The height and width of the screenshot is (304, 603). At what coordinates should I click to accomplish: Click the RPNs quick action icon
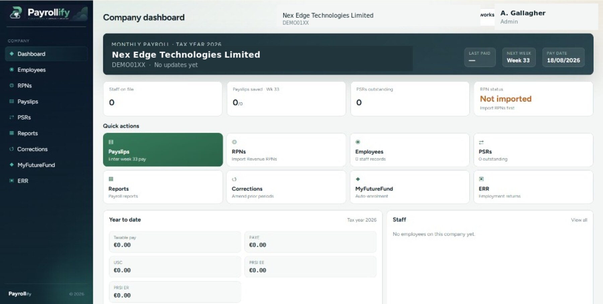pyautogui.click(x=234, y=142)
